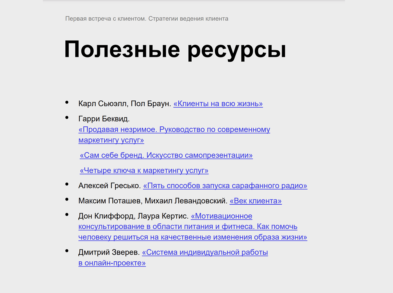Image resolution: width=393 pixels, height=293 pixels.
Task: Click bullet point before «Максим Поташев»
Action: [67, 199]
